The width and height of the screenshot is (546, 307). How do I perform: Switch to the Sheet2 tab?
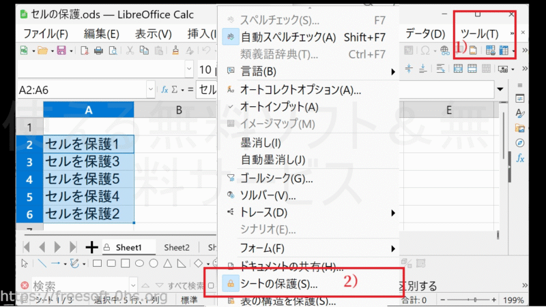coord(177,247)
